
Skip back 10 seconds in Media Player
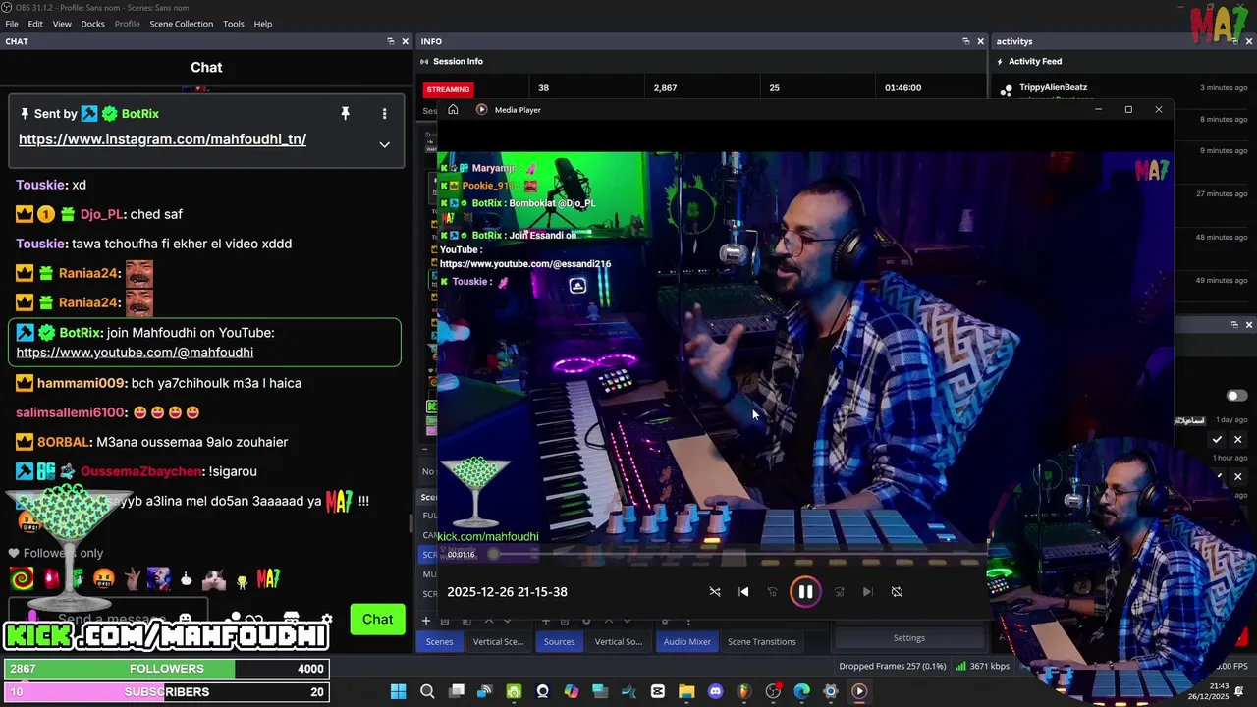(x=772, y=592)
